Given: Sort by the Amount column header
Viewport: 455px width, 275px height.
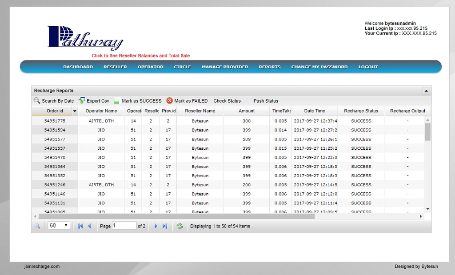Looking at the screenshot, I should 247,111.
